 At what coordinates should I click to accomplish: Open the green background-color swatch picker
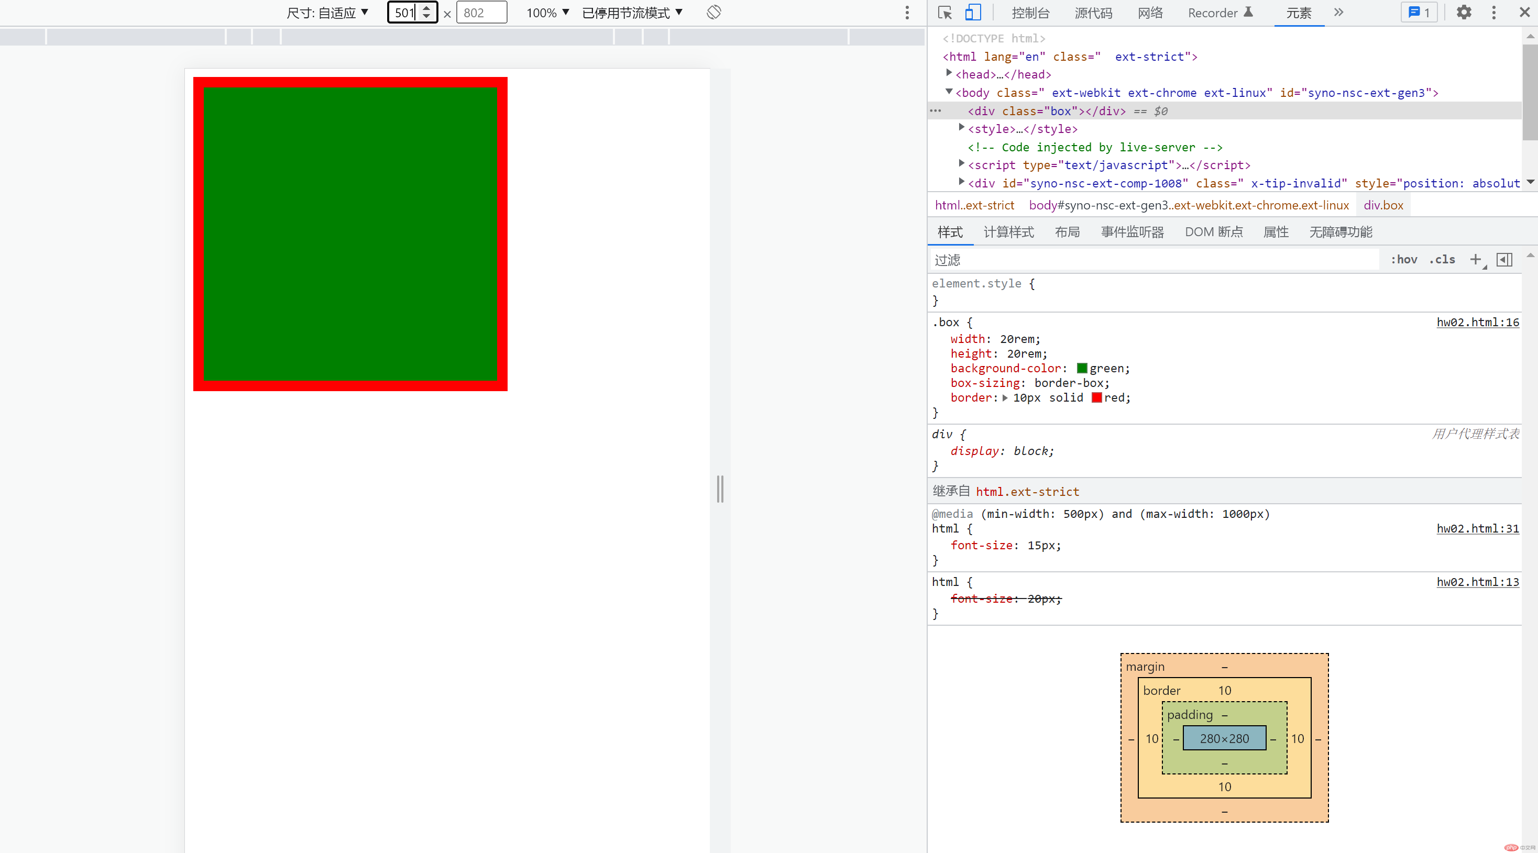(1082, 368)
